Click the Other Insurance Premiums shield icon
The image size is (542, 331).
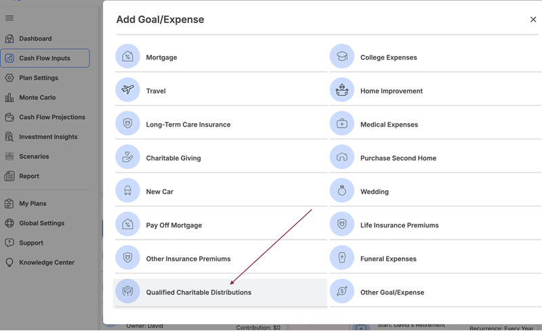coord(127,257)
